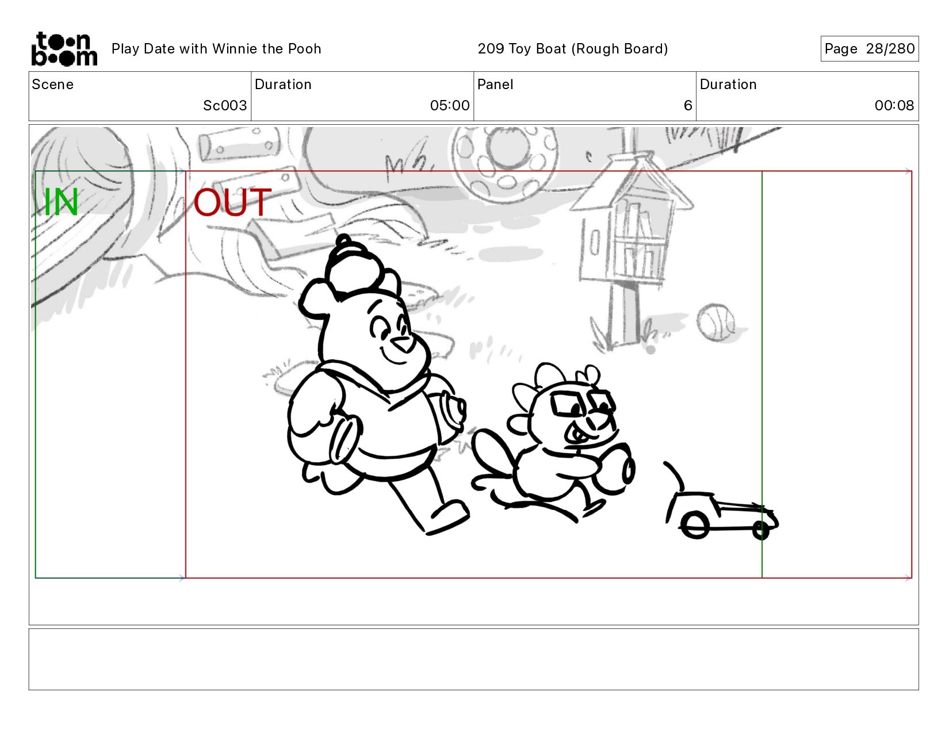Select the scene duration '05:00'
949x733 pixels.
[450, 106]
